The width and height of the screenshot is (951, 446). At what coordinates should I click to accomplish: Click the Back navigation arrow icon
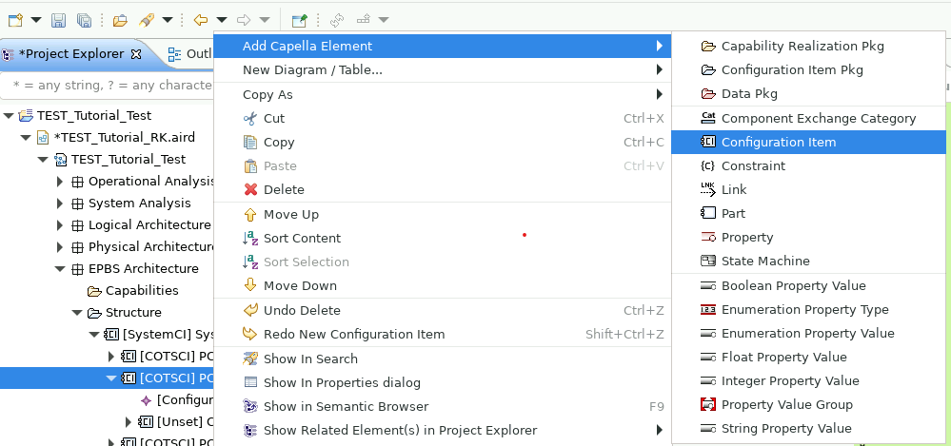201,20
